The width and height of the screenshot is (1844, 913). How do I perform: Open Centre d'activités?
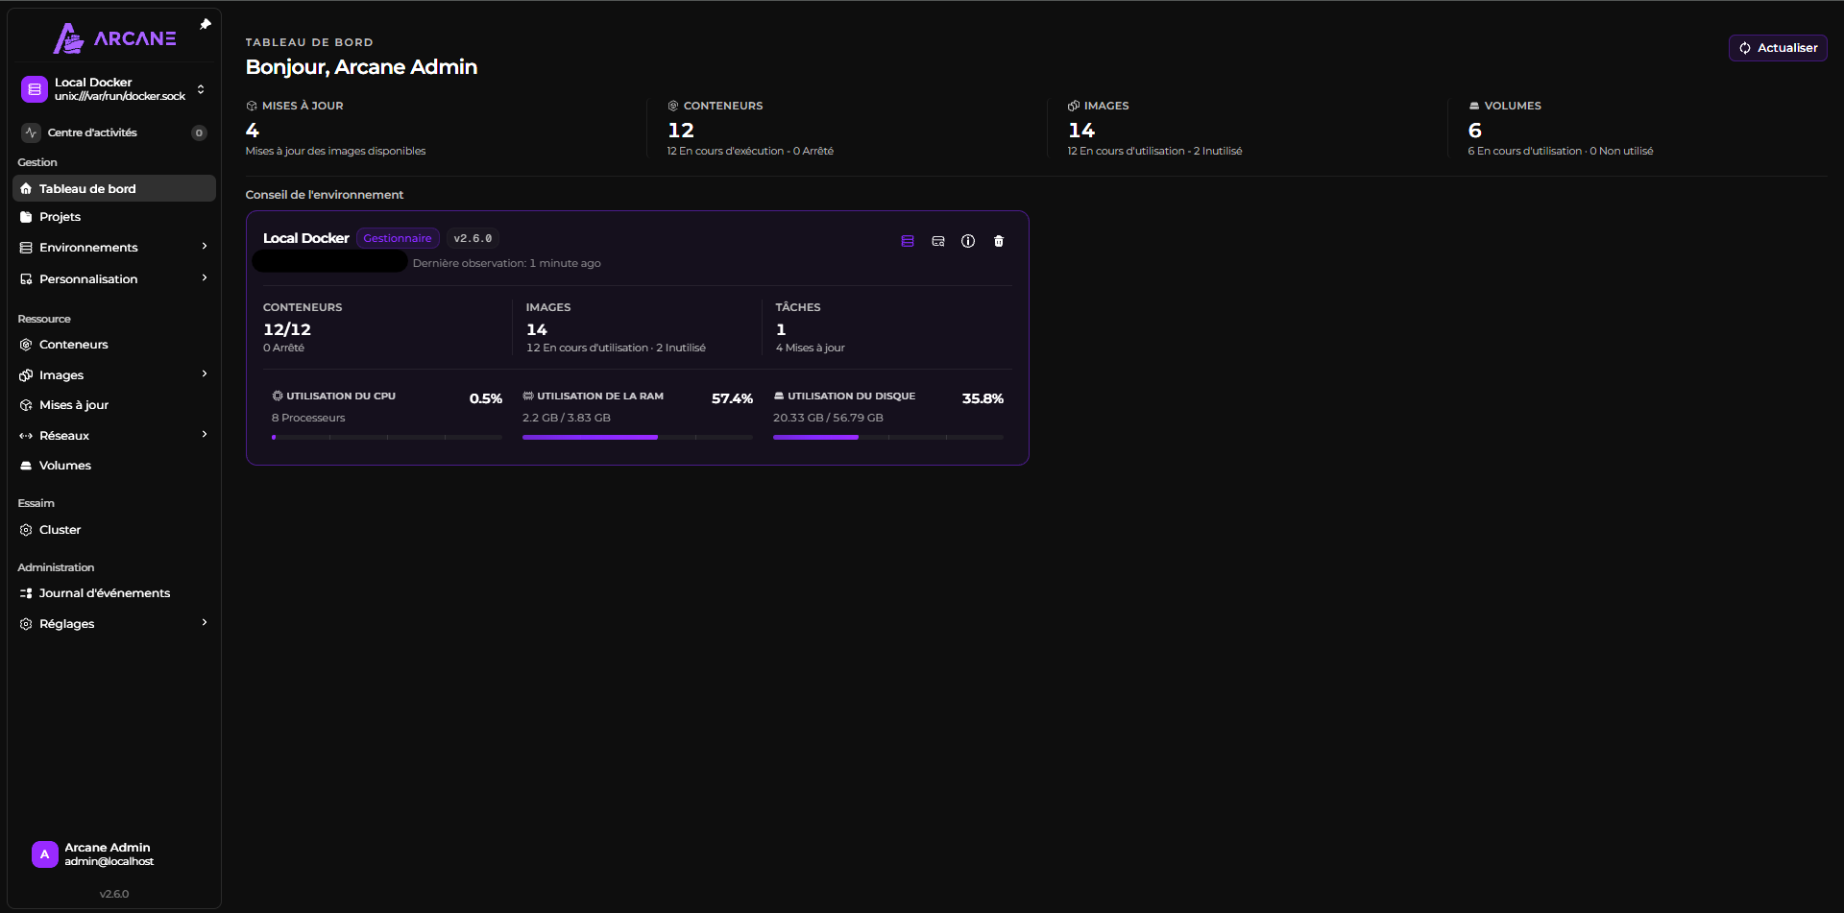113,132
